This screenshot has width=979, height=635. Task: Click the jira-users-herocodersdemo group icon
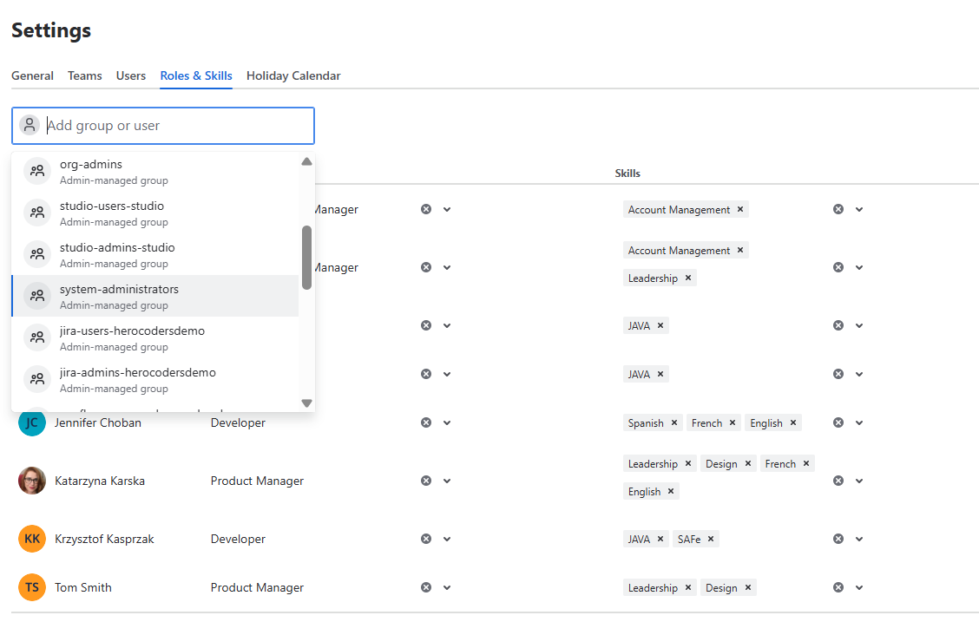click(x=37, y=337)
